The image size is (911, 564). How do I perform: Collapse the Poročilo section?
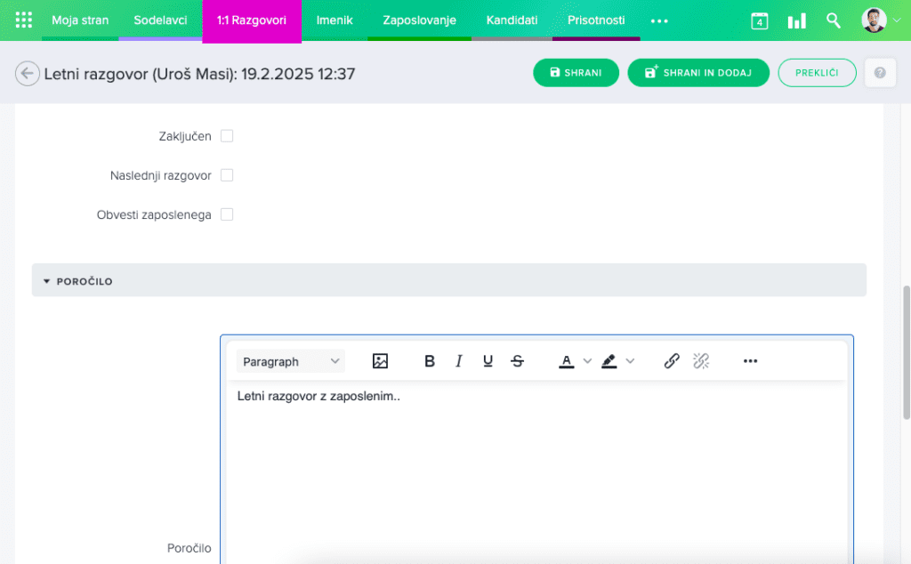point(47,281)
